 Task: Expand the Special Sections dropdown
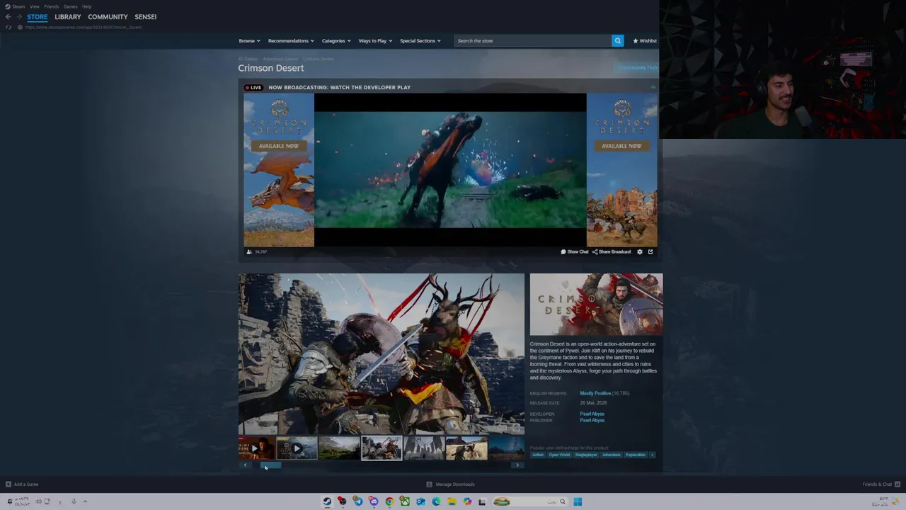(420, 40)
